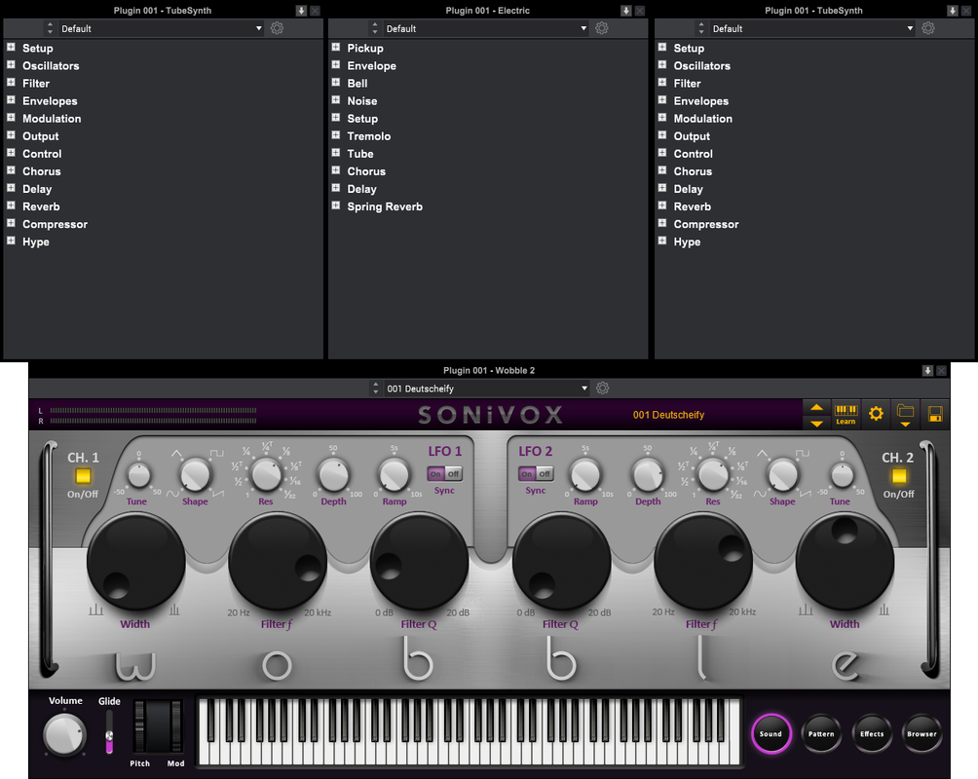The height and width of the screenshot is (779, 978).
Task: Click the LFO 1 Ramp knob
Action: click(x=395, y=475)
